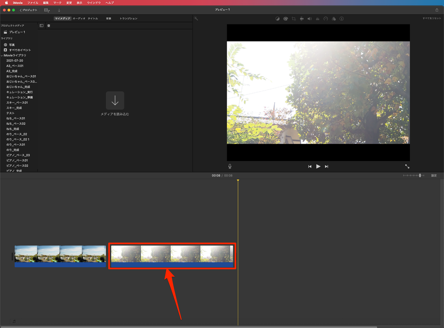Click the background music note icon
The image size is (444, 328).
(x=14, y=321)
